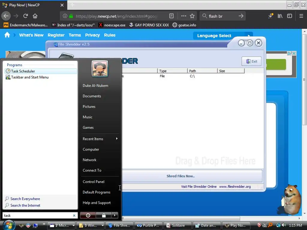This screenshot has height=230, width=307.
Task: Click the start menu power button
Action: tap(88, 215)
